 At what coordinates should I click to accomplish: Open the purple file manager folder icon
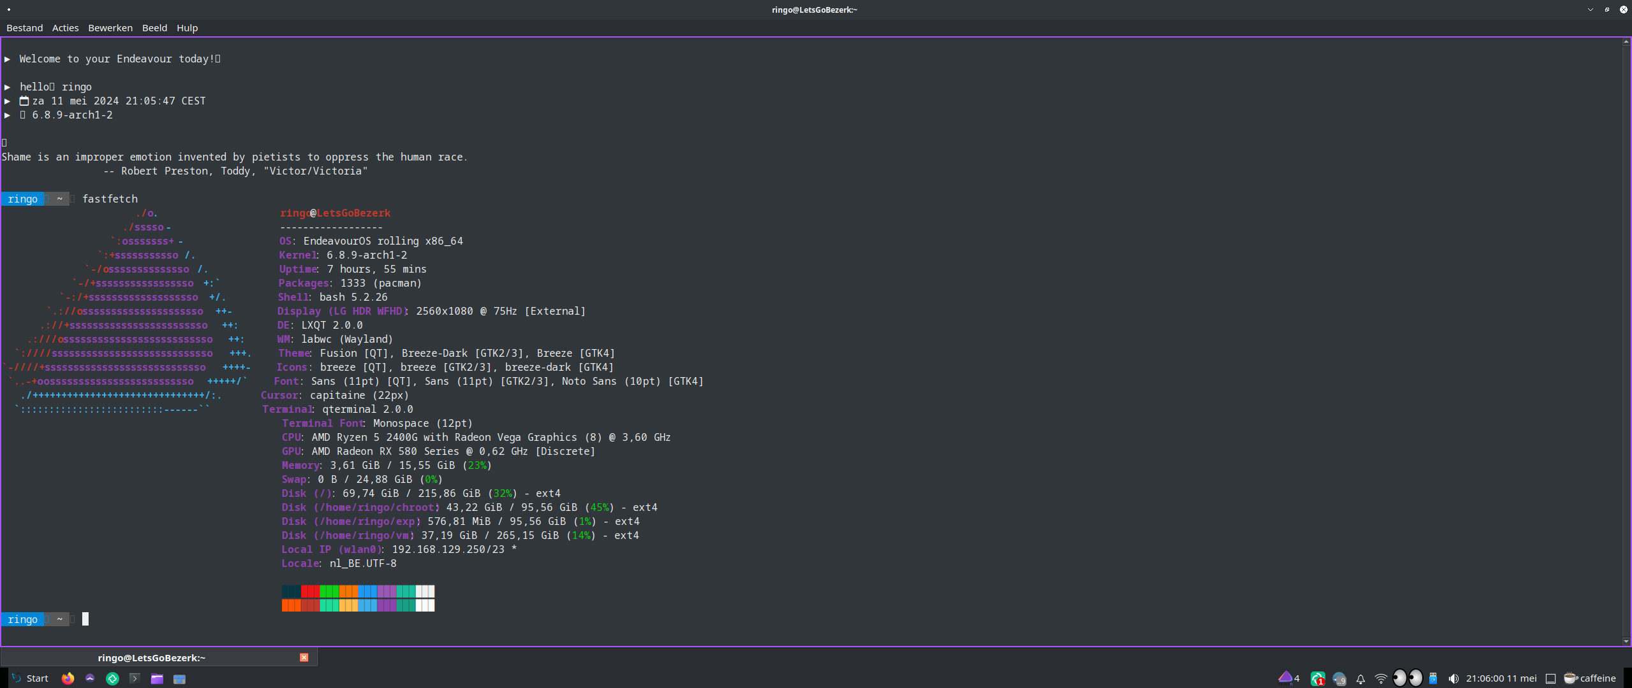[x=157, y=679]
